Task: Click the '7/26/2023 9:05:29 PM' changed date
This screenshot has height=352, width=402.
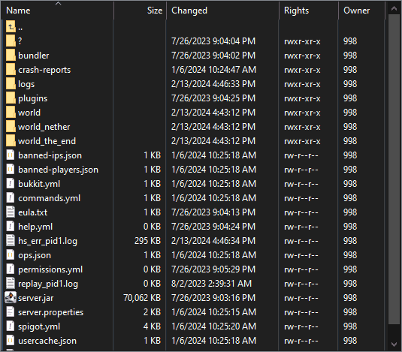Action: click(213, 269)
